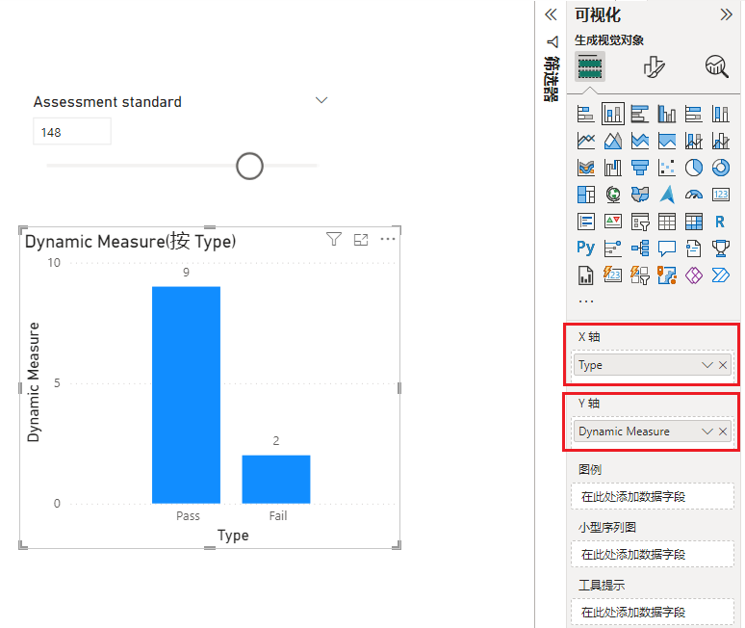Open the Assessment standard slicer chevron menu
This screenshot has height=628, width=745.
[x=321, y=100]
